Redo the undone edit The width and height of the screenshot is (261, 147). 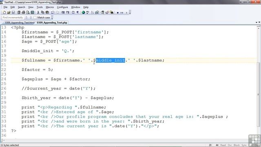point(58,13)
